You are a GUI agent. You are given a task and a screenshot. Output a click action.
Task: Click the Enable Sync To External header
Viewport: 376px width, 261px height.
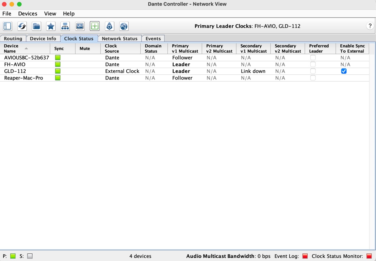(352, 49)
